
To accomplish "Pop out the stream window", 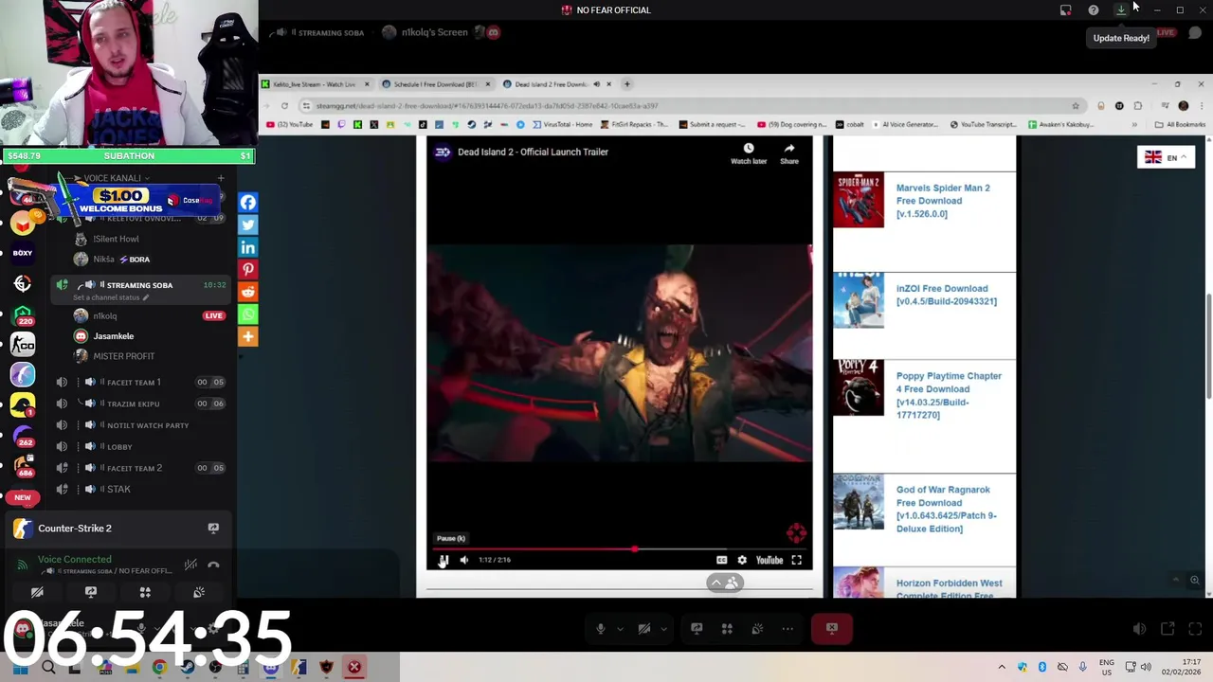I will (1168, 629).
